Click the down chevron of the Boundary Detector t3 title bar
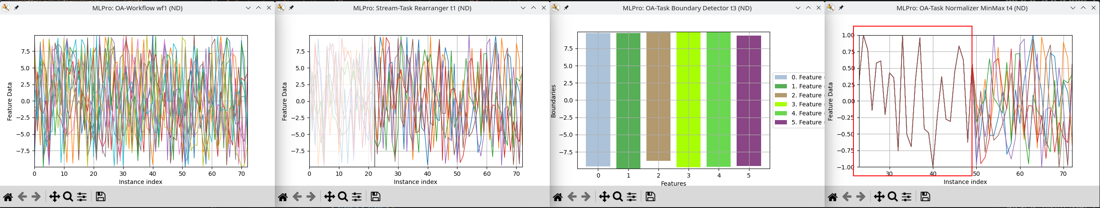This screenshot has height=208, width=1100. (x=798, y=8)
